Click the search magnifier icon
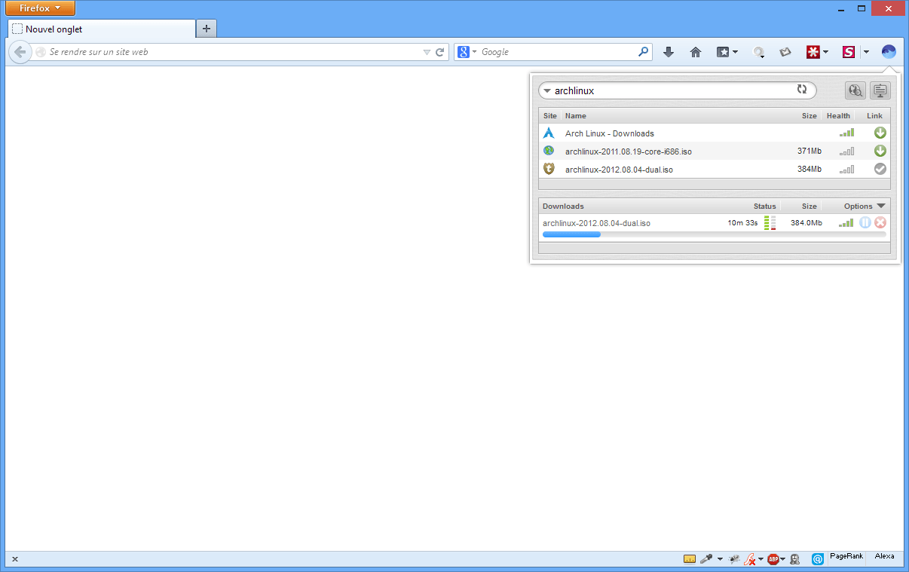 coord(643,52)
